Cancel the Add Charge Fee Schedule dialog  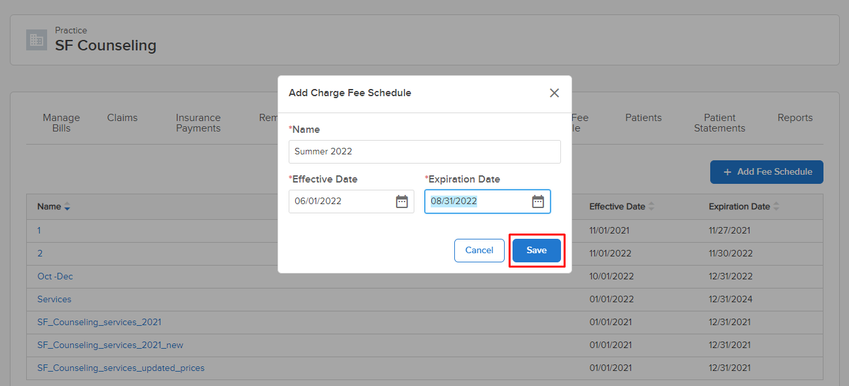point(479,250)
